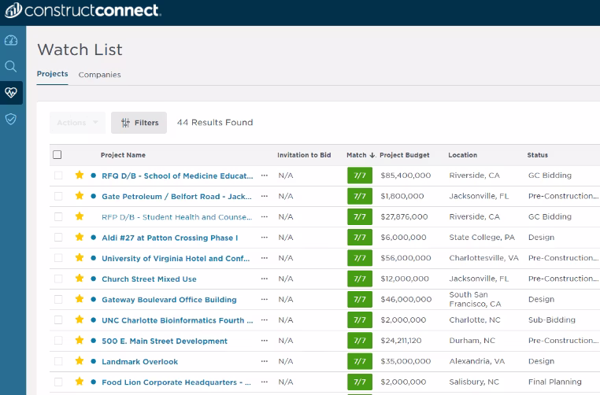
Task: Unstar Gateway Boulevard Office Building project
Action: click(x=80, y=299)
